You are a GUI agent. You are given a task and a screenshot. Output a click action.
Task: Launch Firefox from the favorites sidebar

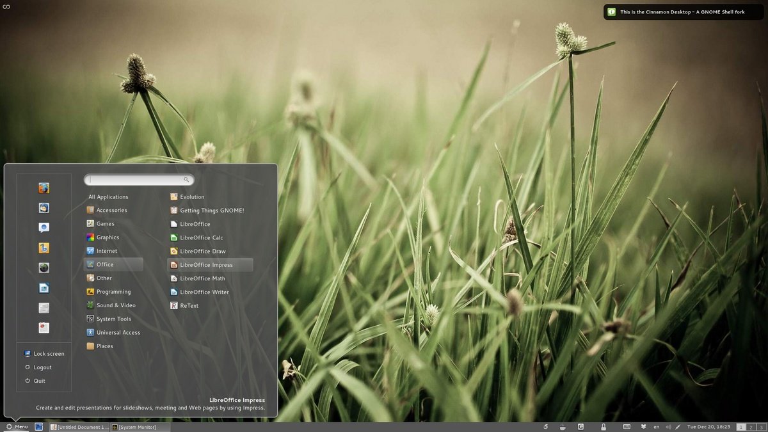coord(44,188)
